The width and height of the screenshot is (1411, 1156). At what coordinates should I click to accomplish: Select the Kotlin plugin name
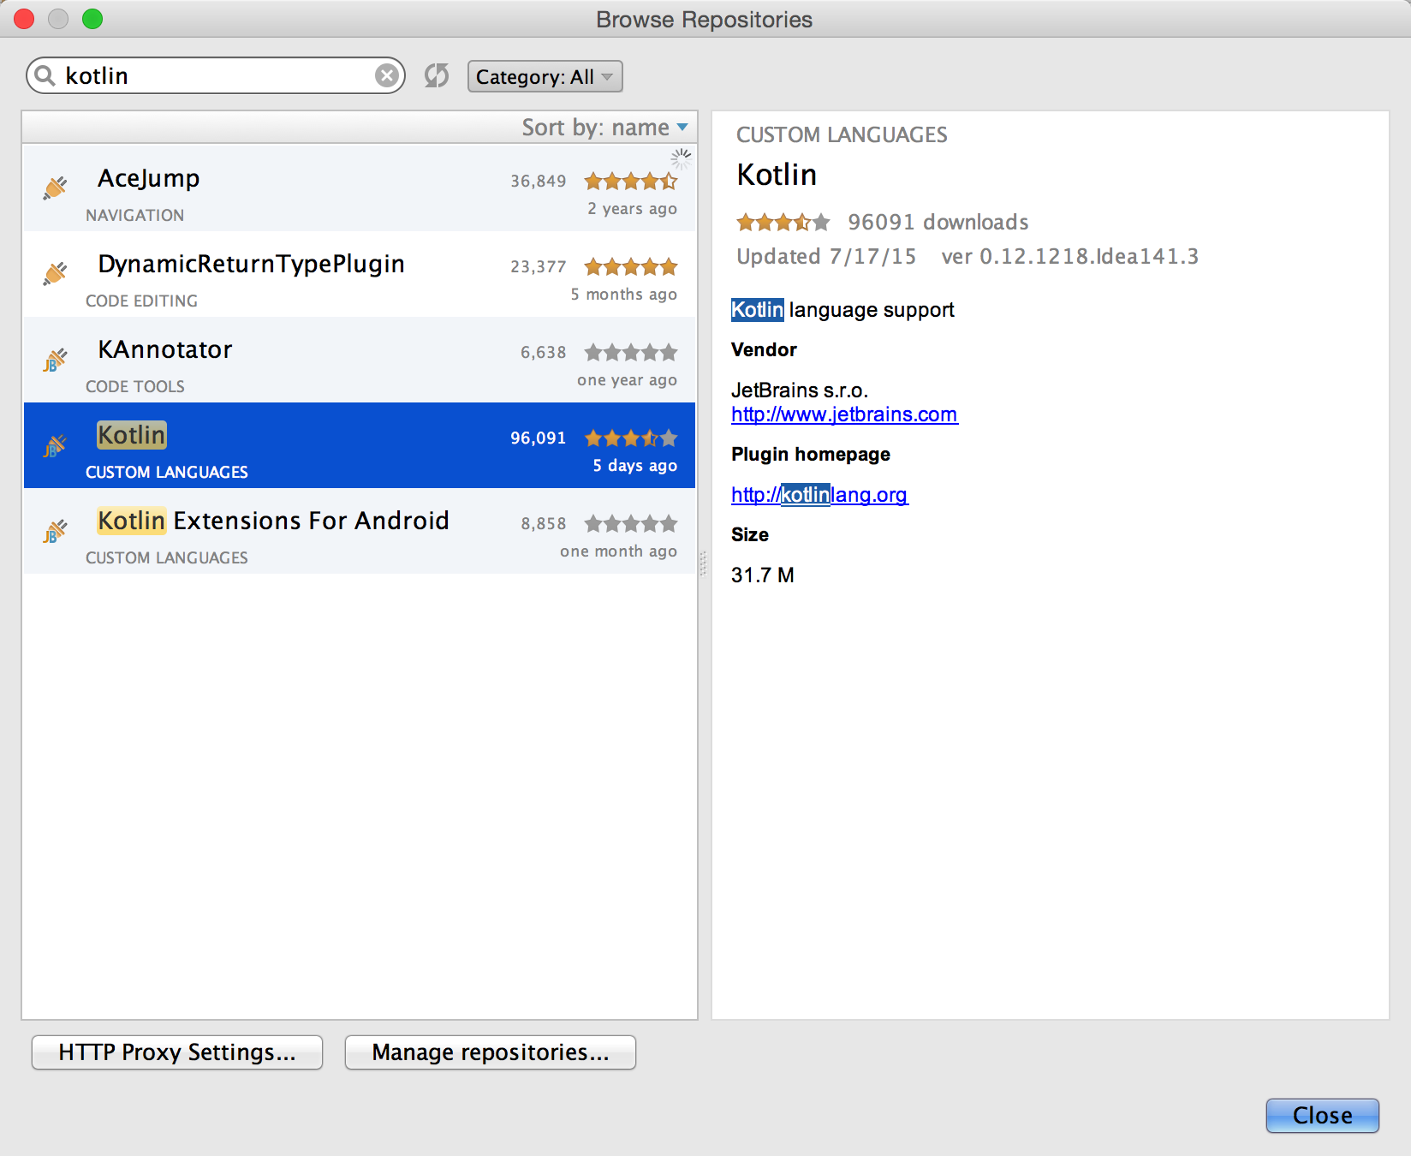click(132, 435)
